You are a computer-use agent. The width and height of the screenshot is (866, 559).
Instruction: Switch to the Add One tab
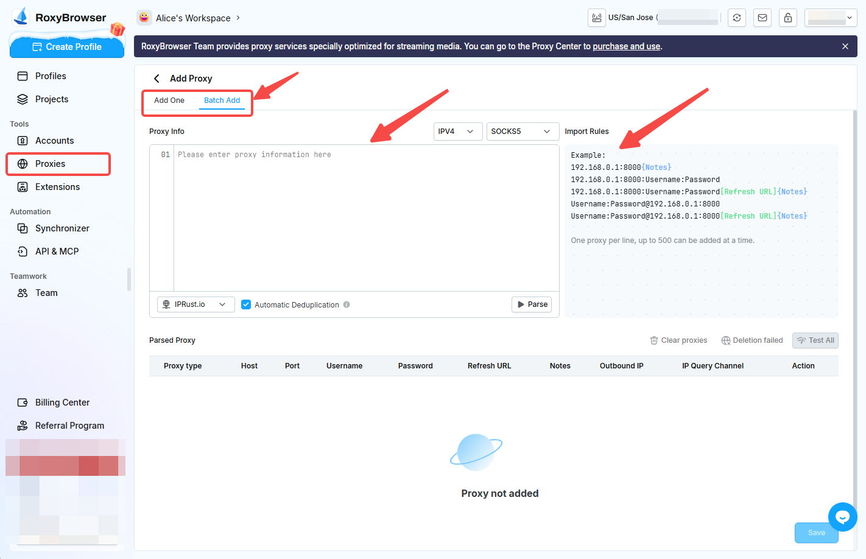pyautogui.click(x=169, y=100)
